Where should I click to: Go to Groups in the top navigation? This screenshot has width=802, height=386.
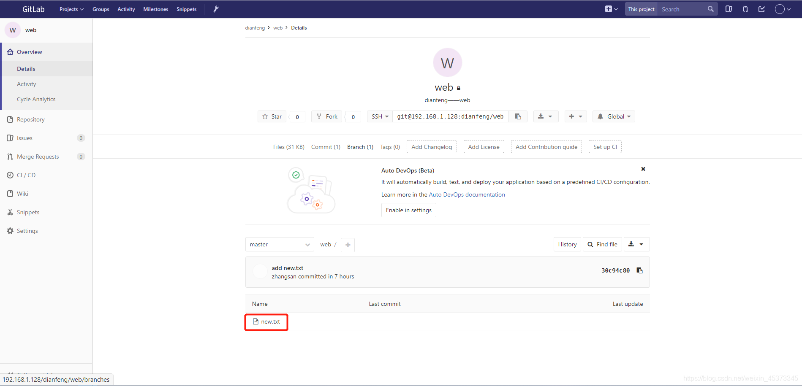101,9
